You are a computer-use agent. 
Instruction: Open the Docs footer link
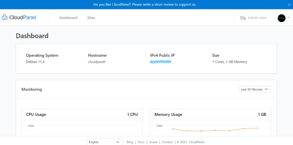click(141, 142)
